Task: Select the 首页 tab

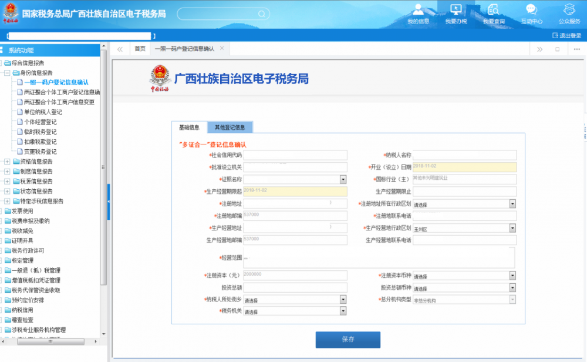Action: tap(140, 49)
